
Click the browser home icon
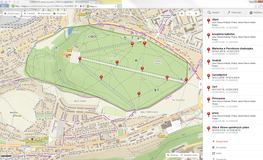pyautogui.click(x=256, y=6)
